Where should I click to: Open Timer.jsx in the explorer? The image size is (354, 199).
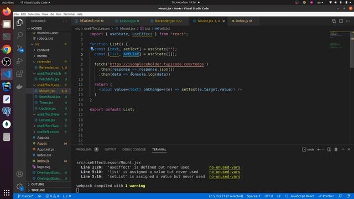[x=46, y=102]
